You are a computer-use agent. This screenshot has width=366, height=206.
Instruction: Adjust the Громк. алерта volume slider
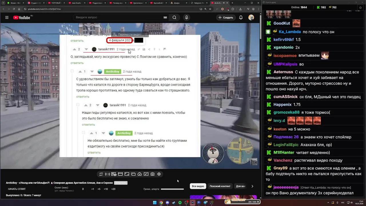172,189
